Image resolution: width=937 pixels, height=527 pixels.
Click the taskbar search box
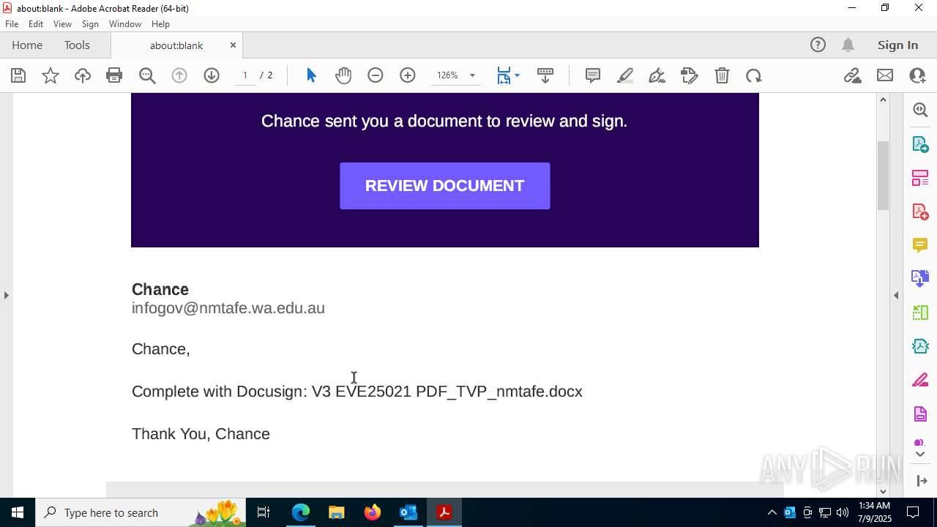pyautogui.click(x=141, y=512)
